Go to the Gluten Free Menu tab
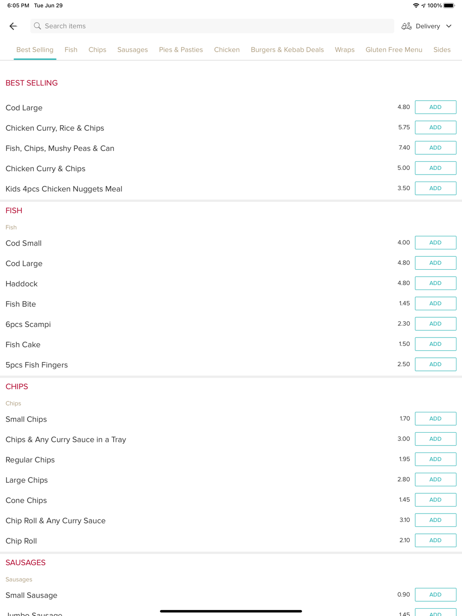462x616 pixels. pos(394,50)
